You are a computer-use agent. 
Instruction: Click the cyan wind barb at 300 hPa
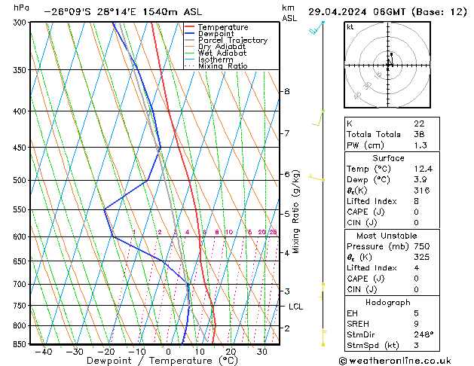[317, 27]
